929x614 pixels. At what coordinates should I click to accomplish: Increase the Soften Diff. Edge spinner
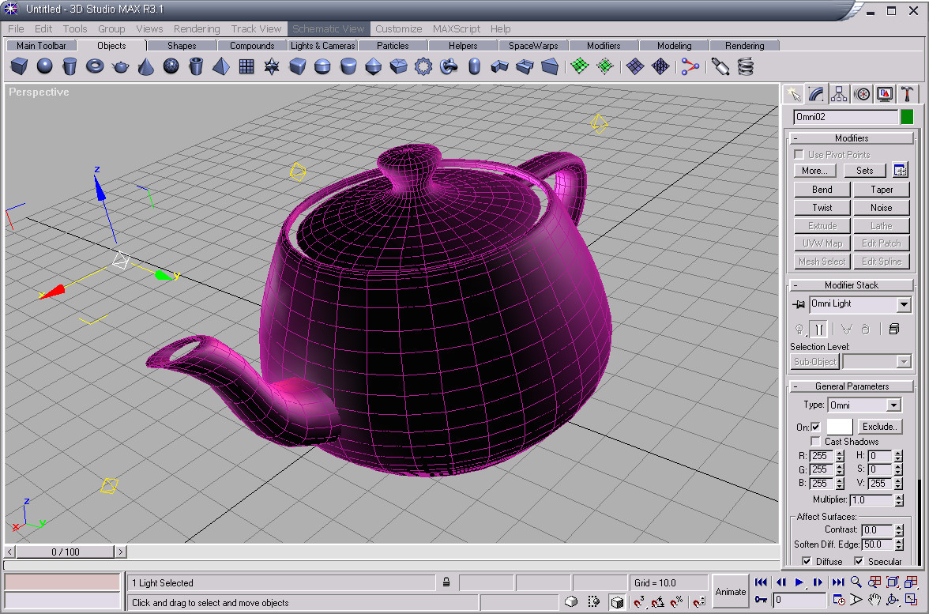point(899,541)
